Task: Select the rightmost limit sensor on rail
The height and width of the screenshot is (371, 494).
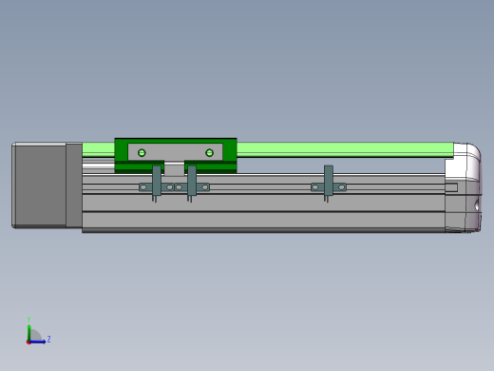Action: click(329, 184)
